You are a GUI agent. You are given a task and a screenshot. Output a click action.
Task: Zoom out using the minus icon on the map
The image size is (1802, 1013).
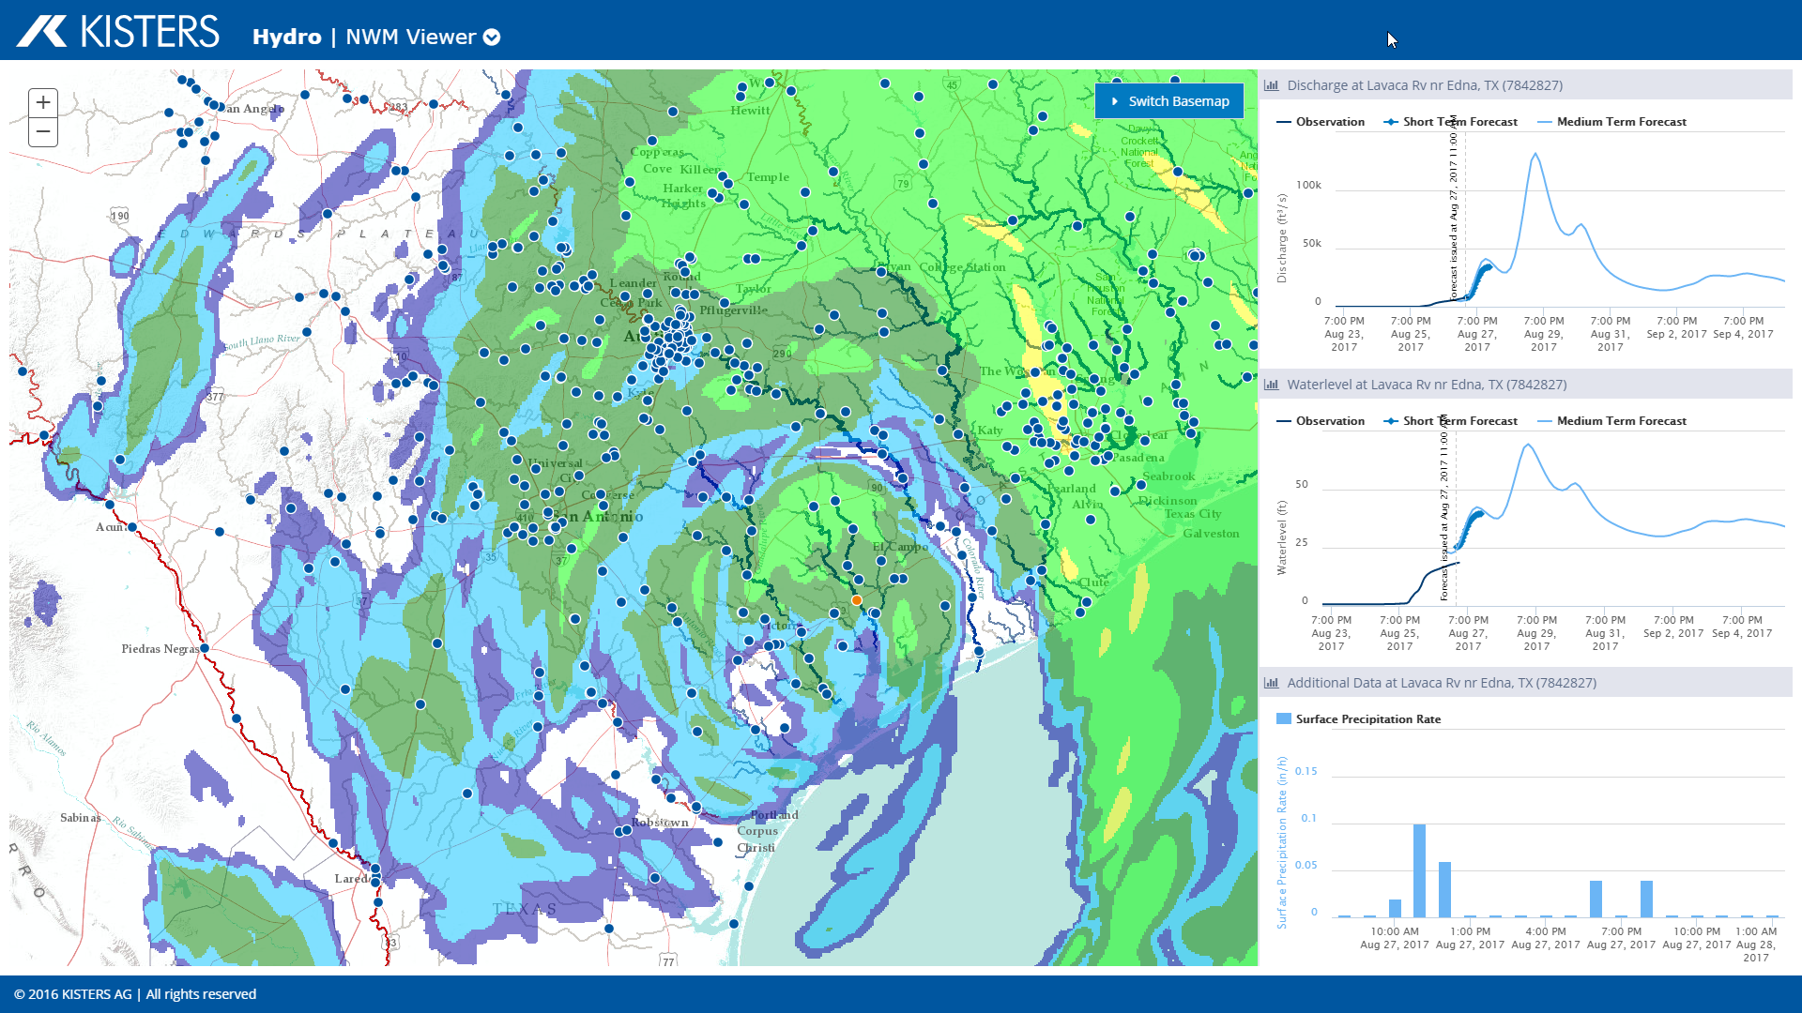point(42,132)
